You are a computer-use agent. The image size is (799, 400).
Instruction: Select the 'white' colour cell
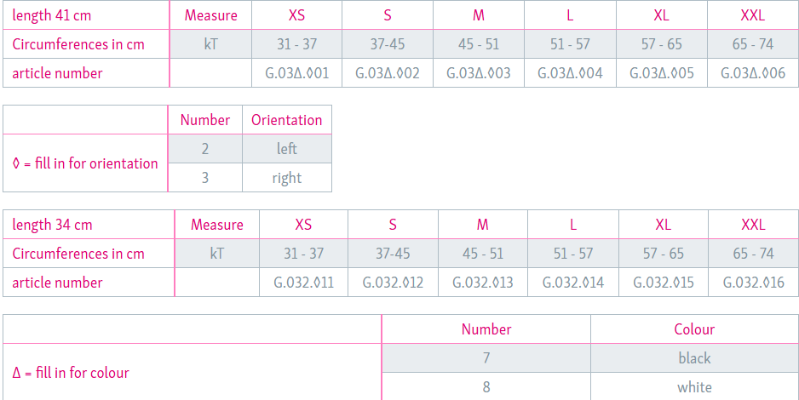click(x=694, y=387)
